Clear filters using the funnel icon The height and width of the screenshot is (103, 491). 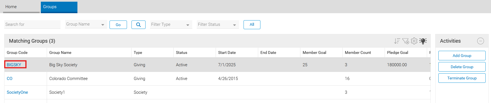(x=405, y=41)
